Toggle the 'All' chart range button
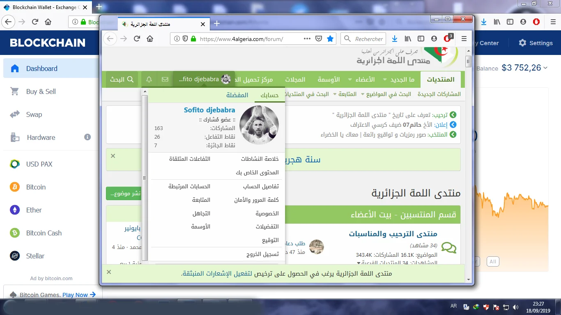The width and height of the screenshot is (561, 315). (493, 261)
